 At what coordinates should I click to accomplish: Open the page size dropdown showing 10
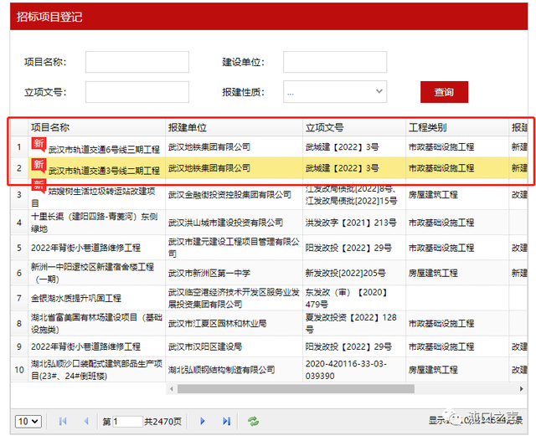[x=28, y=421]
